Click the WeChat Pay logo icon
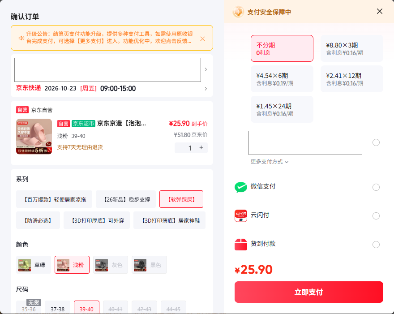The image size is (394, 314). 241,187
